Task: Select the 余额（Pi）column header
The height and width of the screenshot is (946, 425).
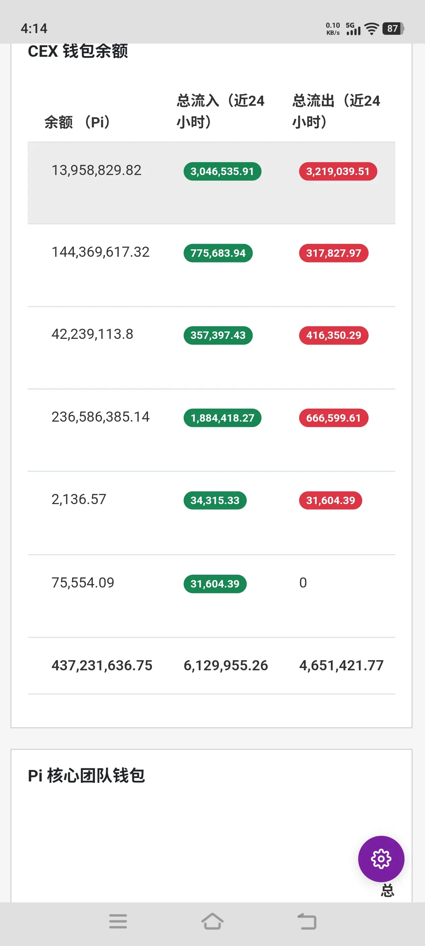Action: coord(77,122)
